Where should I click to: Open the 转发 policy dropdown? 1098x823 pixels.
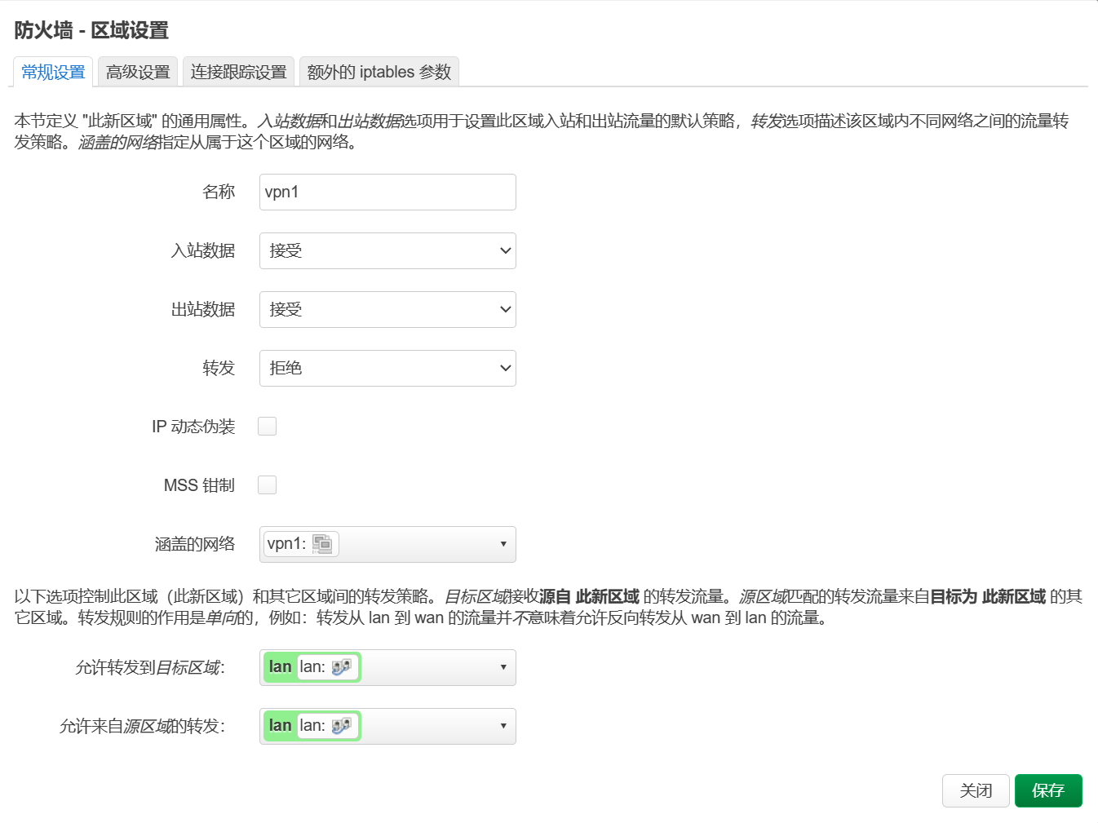[387, 368]
